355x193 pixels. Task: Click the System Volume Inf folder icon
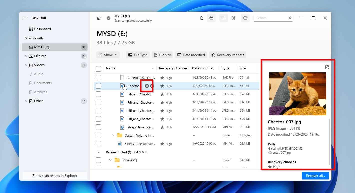(120, 135)
